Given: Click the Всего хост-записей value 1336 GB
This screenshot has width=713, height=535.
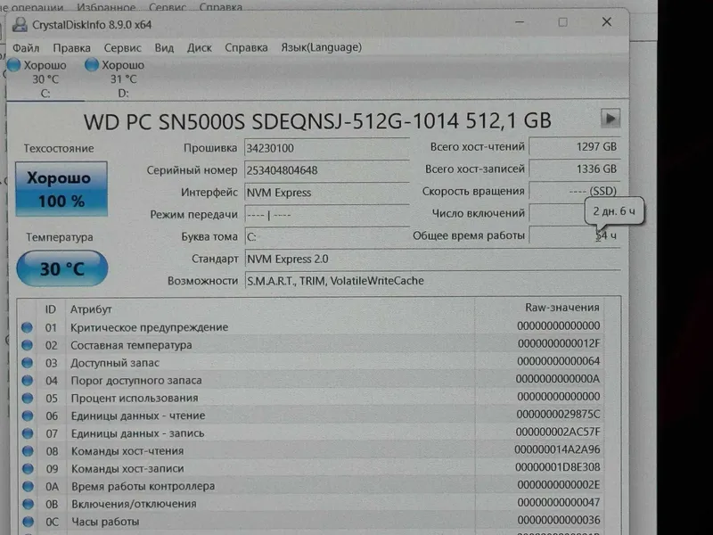Looking at the screenshot, I should coord(575,169).
